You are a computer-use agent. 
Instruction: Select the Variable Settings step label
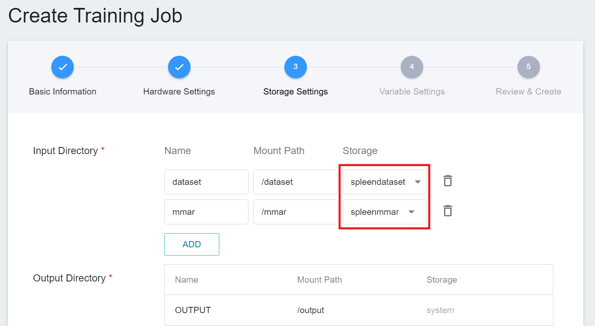coord(412,92)
